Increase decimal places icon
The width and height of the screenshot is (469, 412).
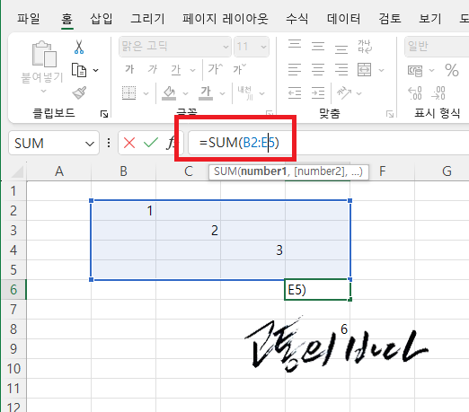415,93
